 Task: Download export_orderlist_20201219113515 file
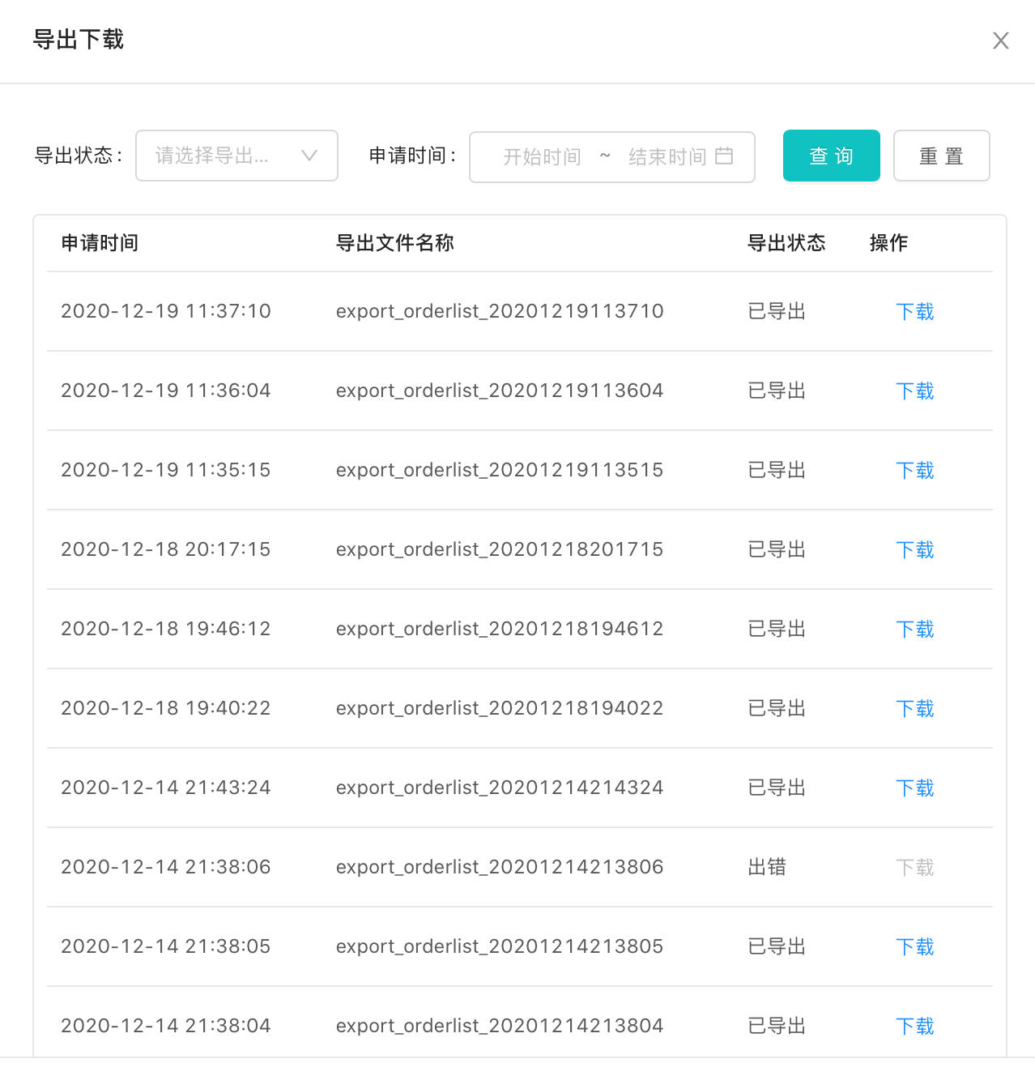click(914, 471)
